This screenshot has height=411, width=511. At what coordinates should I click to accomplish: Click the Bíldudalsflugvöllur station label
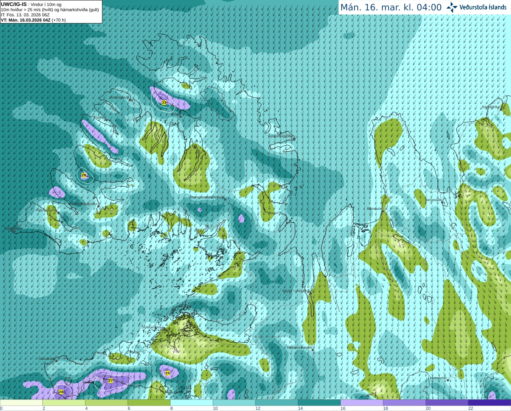83,204
